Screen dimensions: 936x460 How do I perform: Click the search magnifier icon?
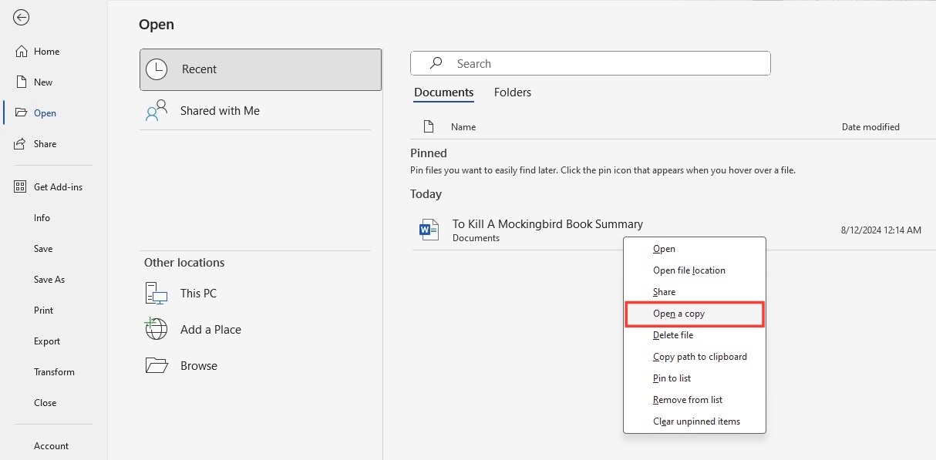(436, 64)
